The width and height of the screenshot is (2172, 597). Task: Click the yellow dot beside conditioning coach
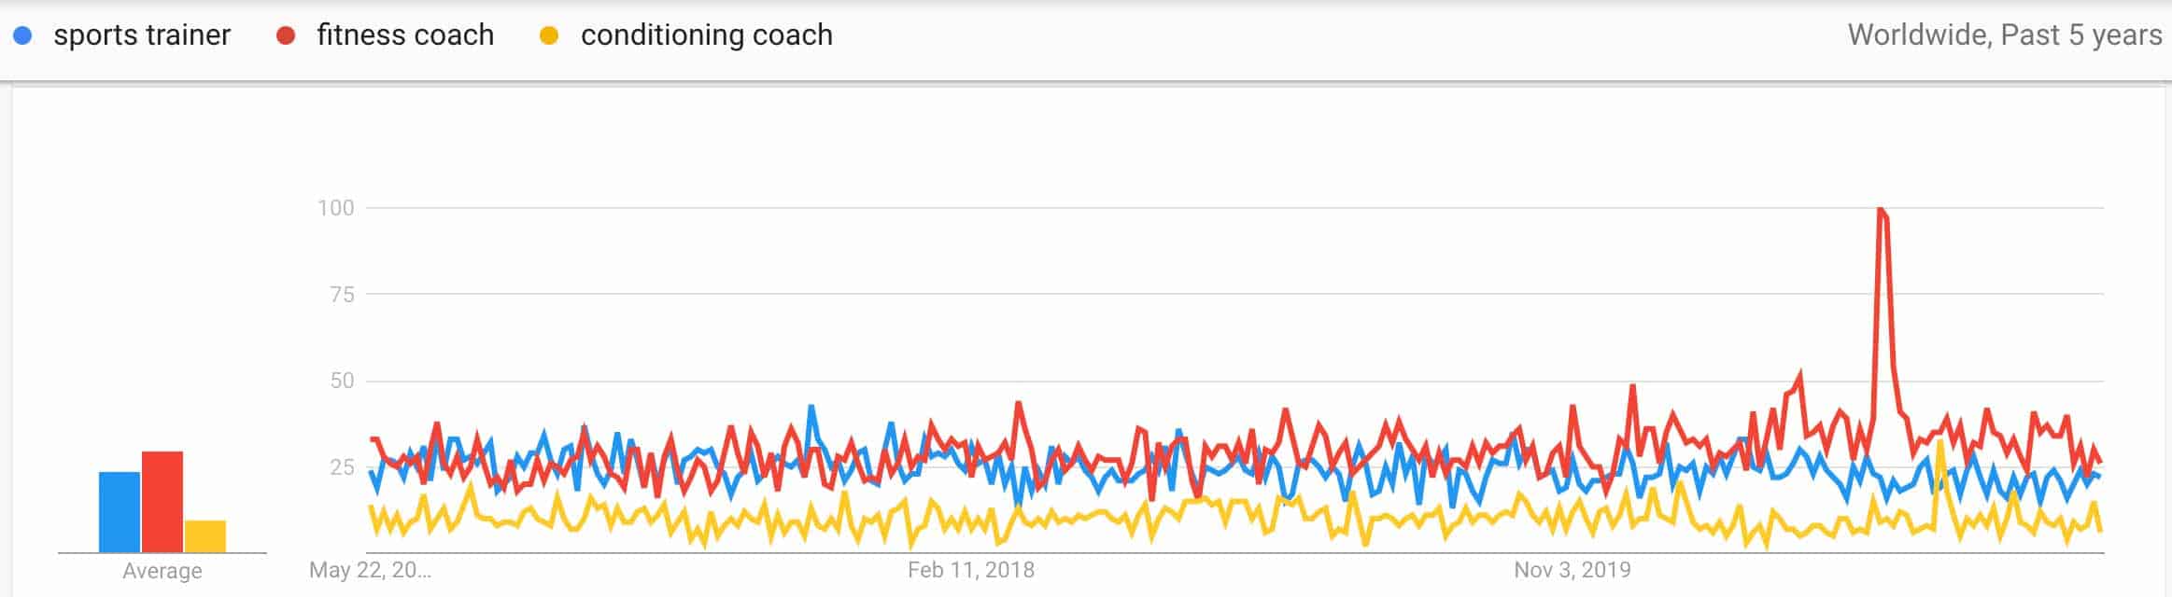click(x=549, y=35)
